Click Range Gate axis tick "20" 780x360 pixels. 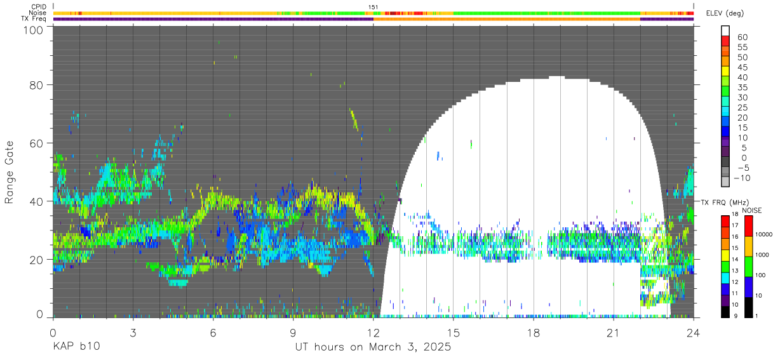(x=37, y=258)
